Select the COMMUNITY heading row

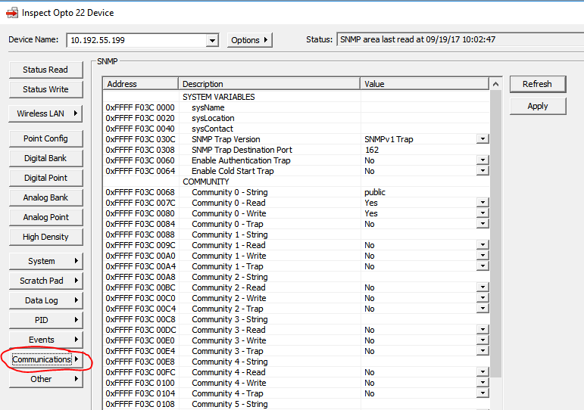(296, 182)
